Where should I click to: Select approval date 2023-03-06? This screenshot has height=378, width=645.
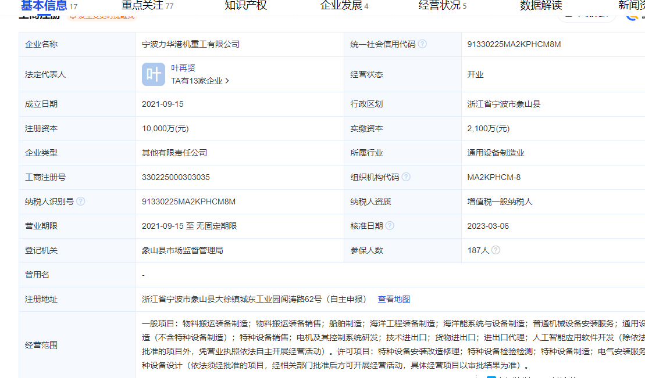click(x=488, y=226)
